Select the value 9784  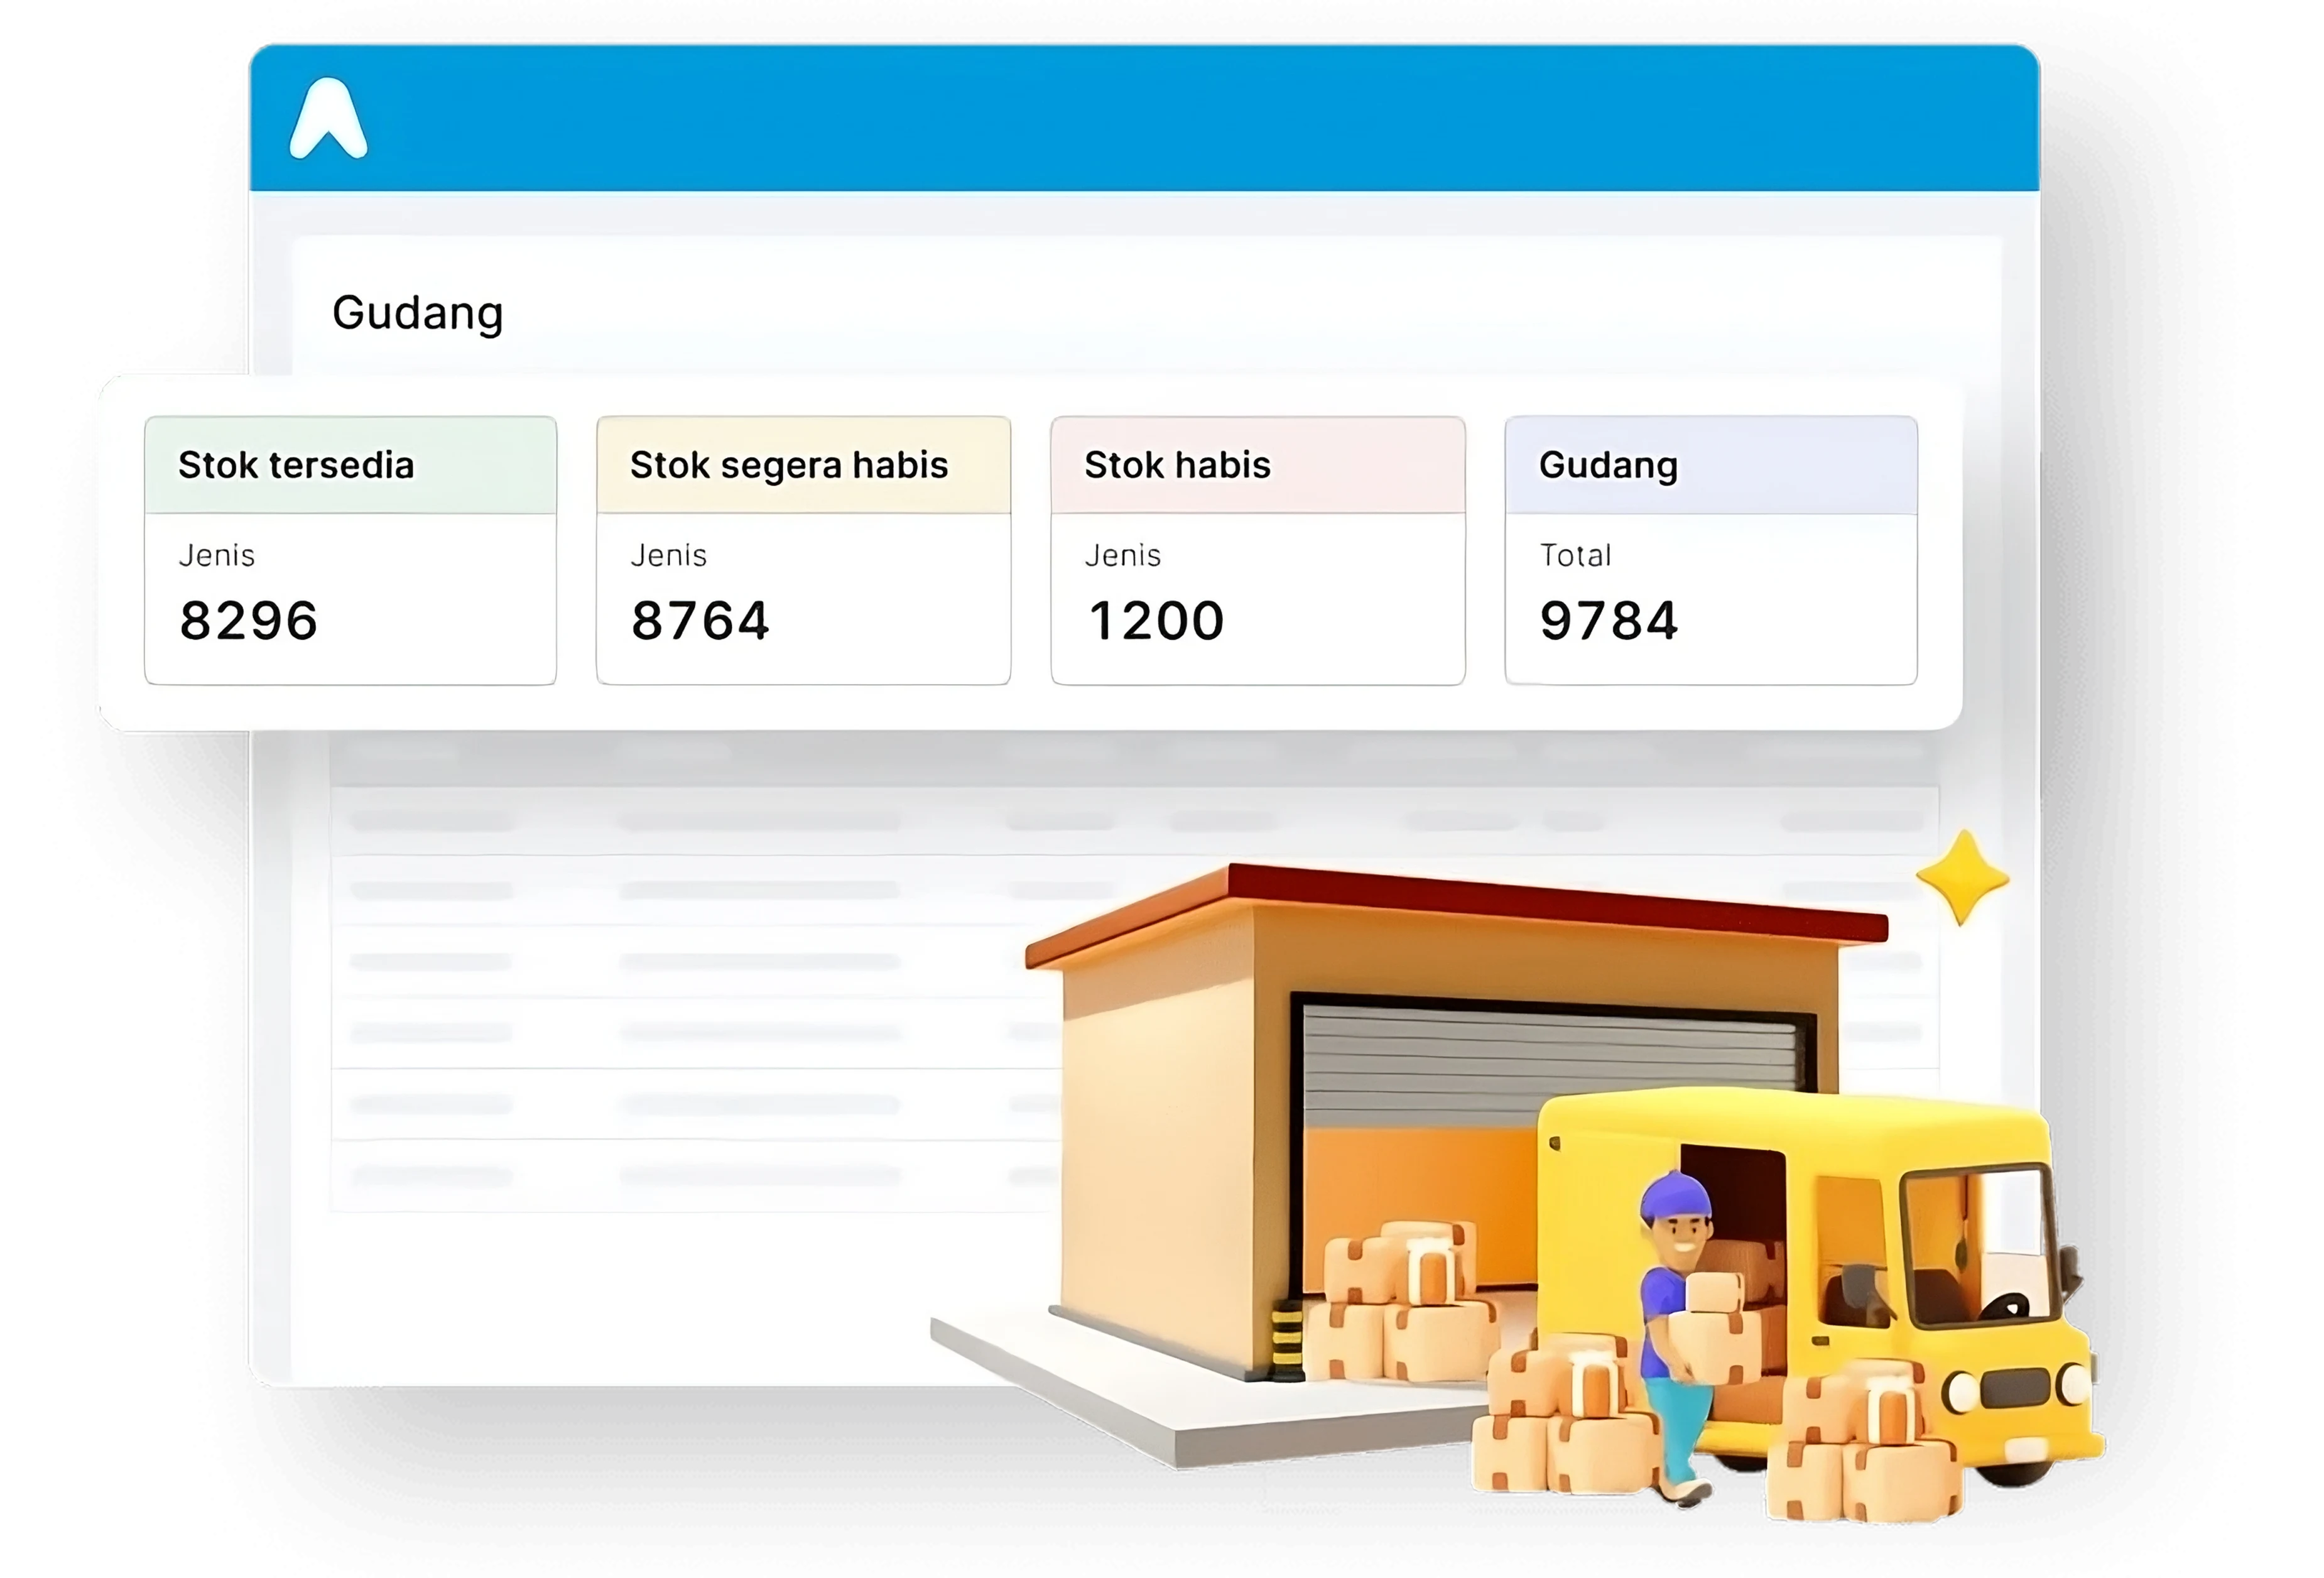click(x=1609, y=620)
